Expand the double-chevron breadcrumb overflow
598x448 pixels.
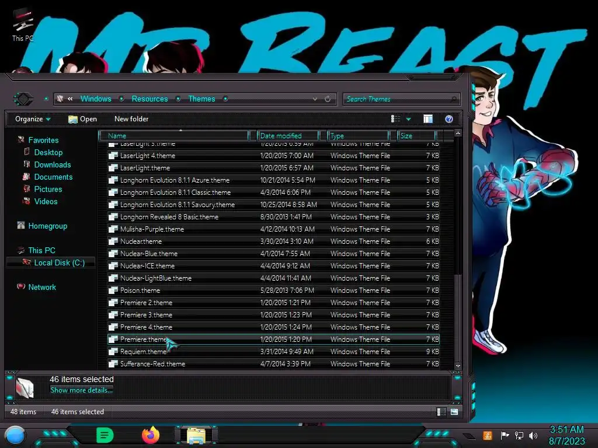click(x=70, y=99)
